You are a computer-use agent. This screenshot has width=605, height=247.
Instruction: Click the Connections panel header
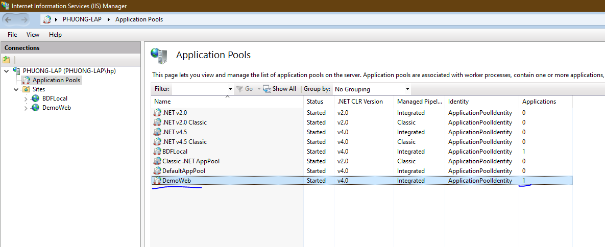pyautogui.click(x=70, y=48)
